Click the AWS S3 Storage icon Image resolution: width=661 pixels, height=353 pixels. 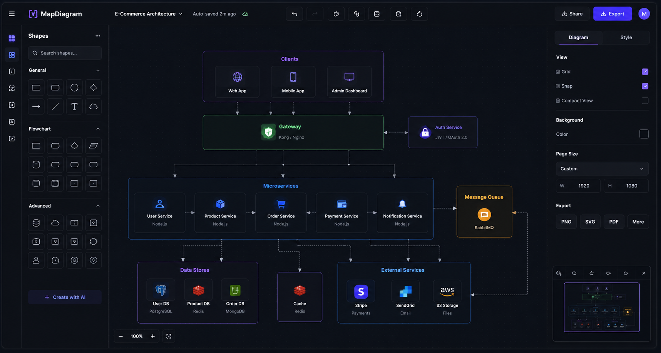[447, 291]
